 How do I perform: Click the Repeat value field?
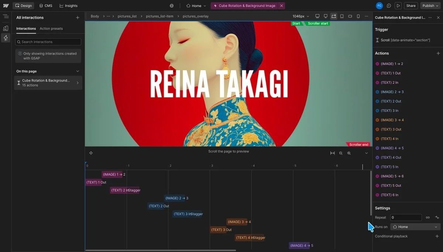(406, 217)
